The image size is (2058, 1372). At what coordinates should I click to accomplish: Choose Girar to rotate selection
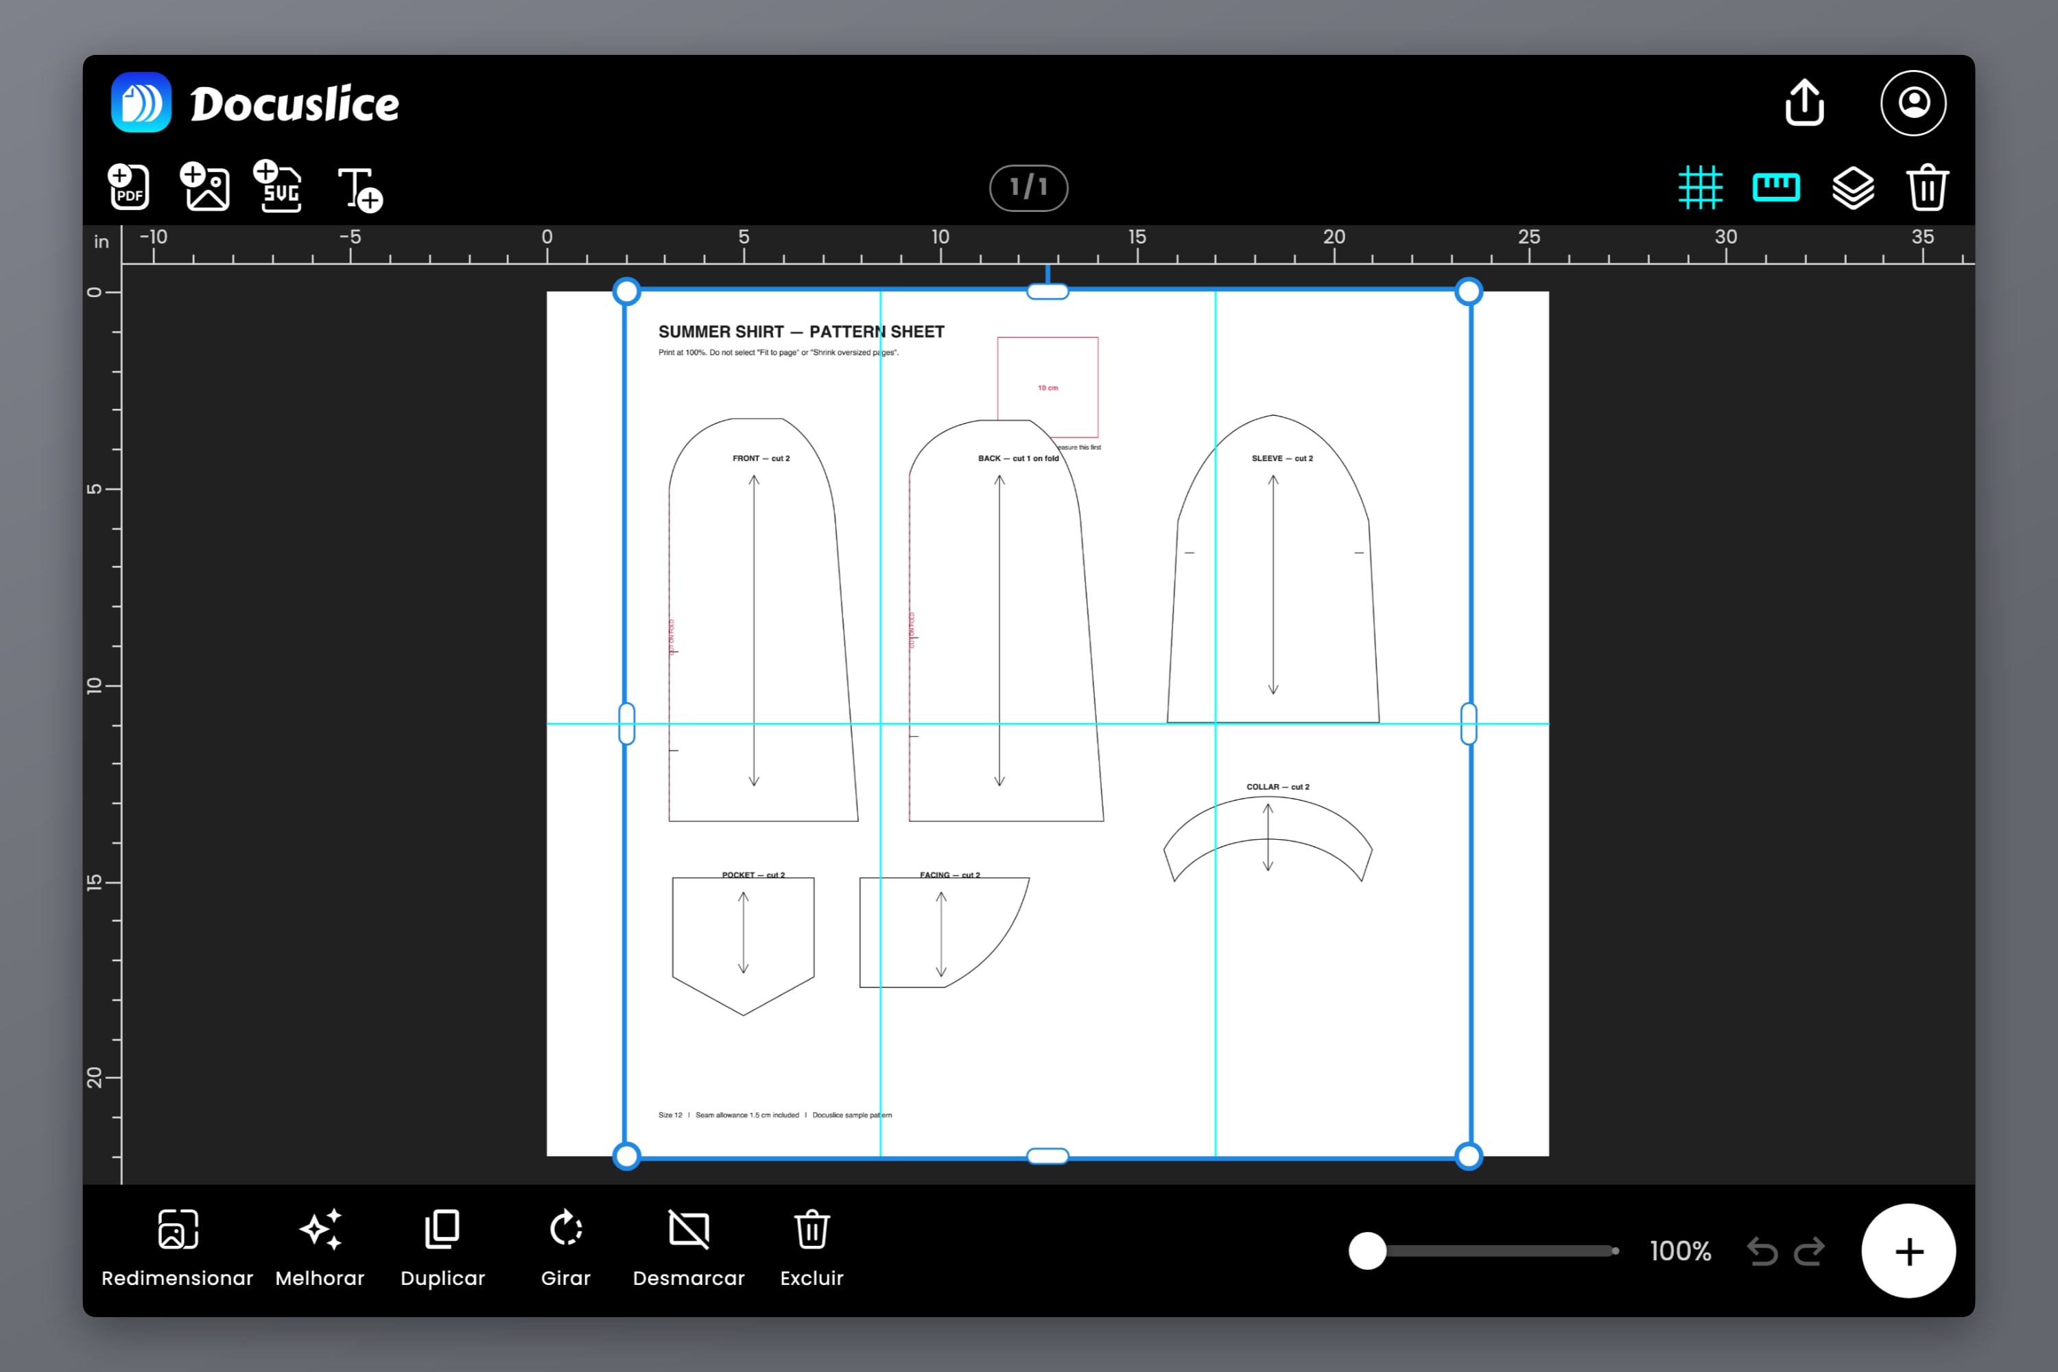pos(566,1249)
